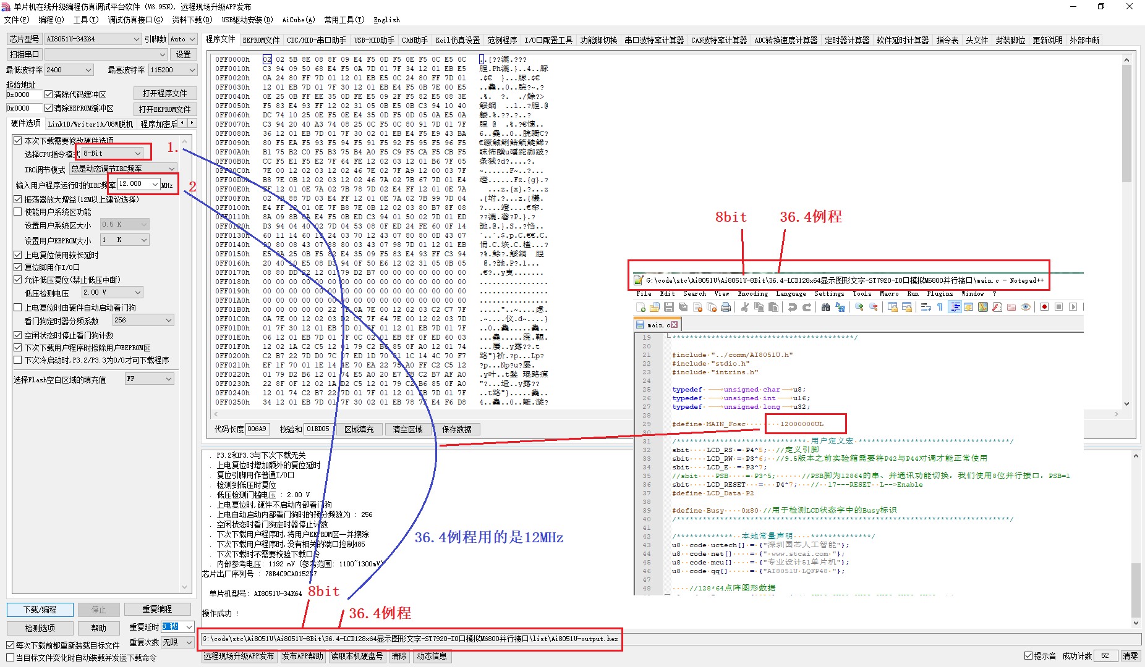Image resolution: width=1145 pixels, height=667 pixels.
Task: Open the USB驱动安装(D) menu
Action: [x=247, y=20]
